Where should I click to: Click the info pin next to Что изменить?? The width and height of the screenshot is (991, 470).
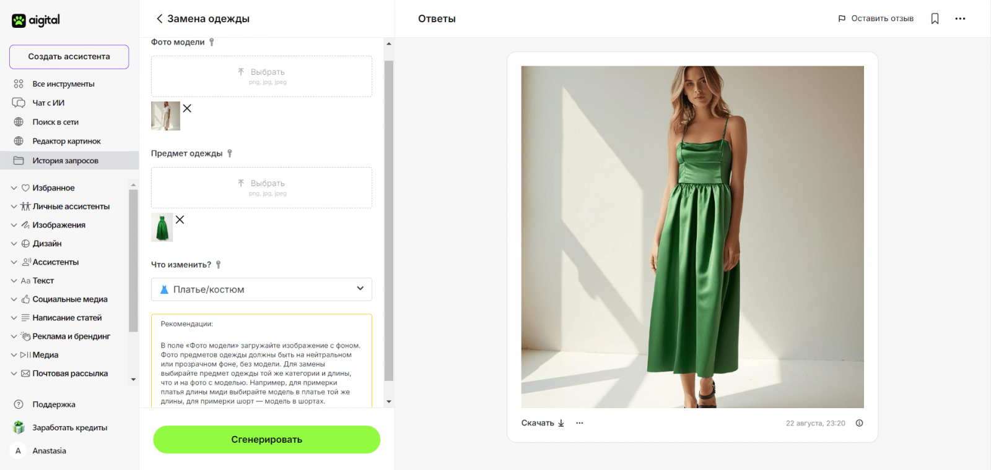pos(218,265)
